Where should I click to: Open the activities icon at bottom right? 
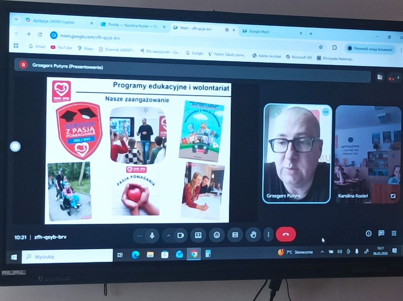point(394,233)
